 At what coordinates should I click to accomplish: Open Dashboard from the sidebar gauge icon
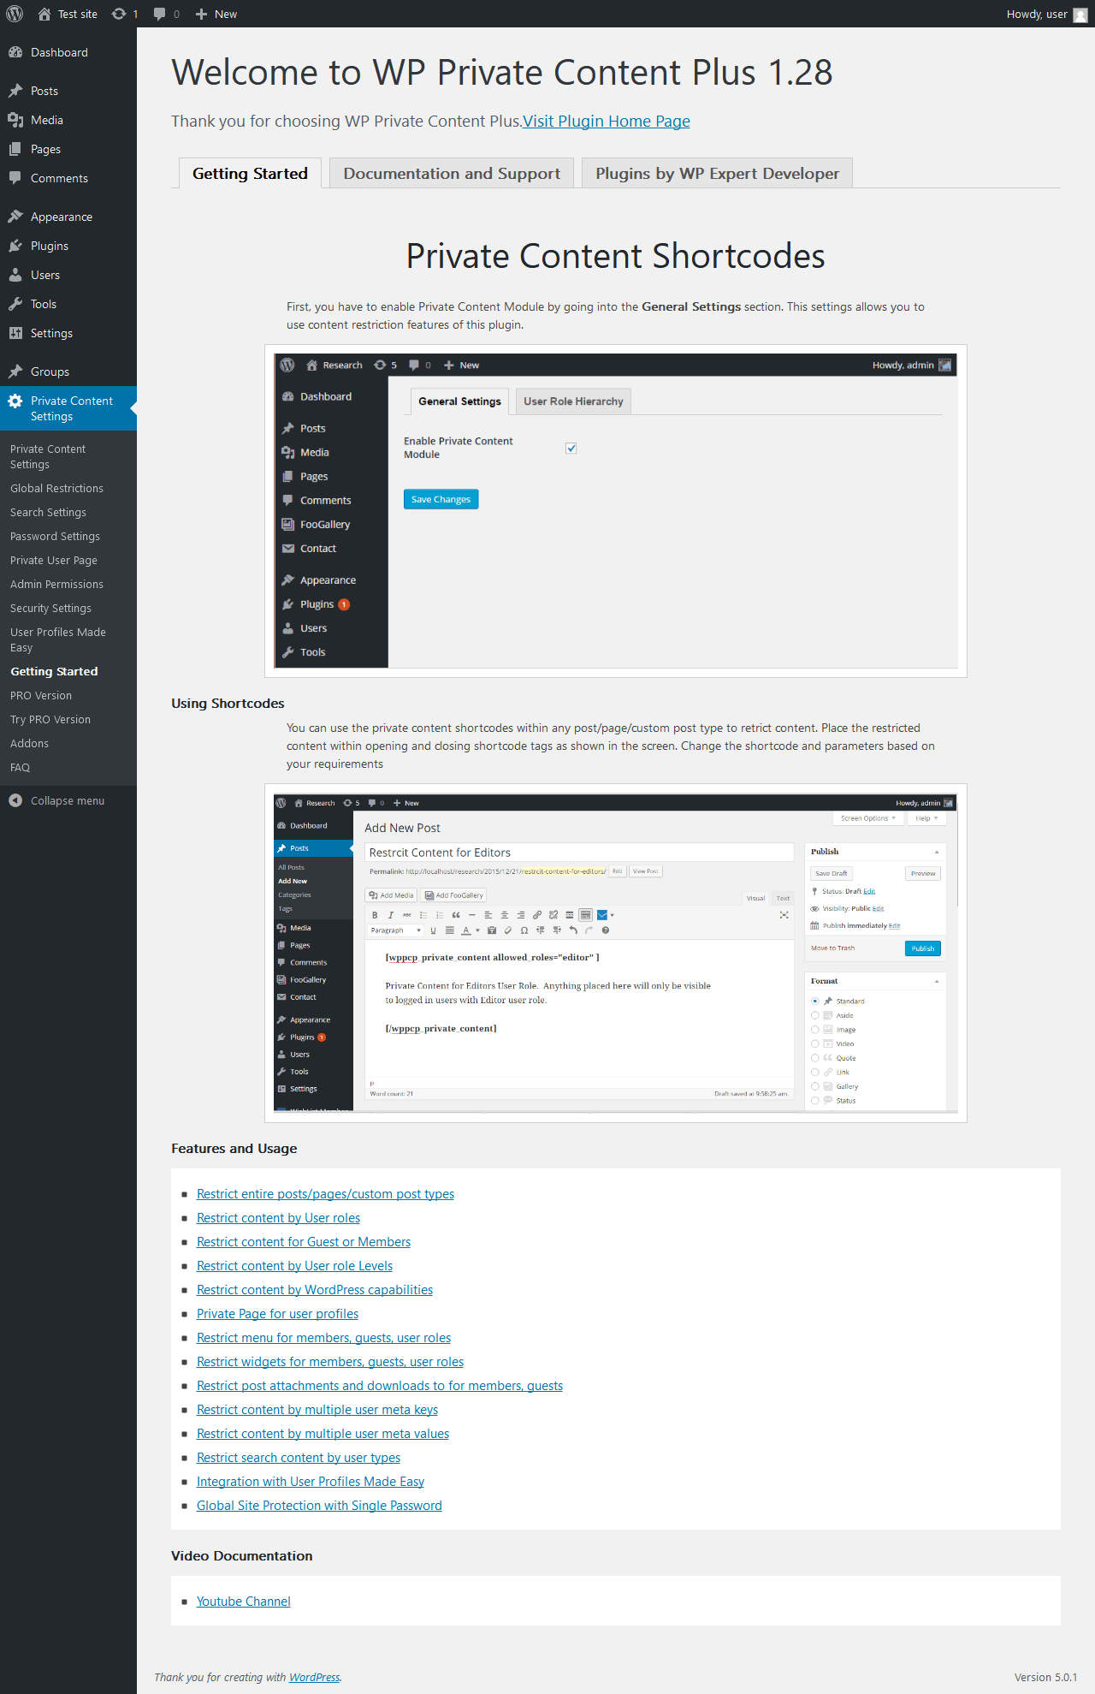pos(15,52)
